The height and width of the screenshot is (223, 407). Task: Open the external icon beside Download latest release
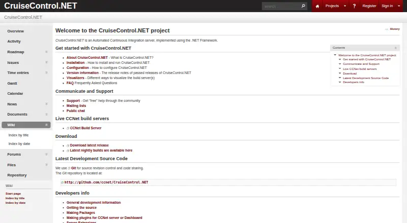(x=68, y=145)
